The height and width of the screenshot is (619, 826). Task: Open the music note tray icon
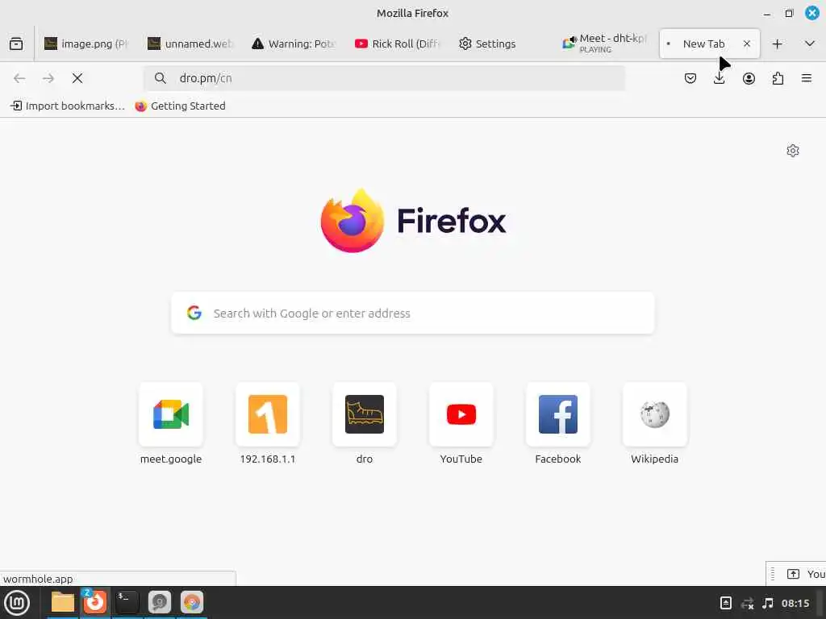pyautogui.click(x=768, y=603)
